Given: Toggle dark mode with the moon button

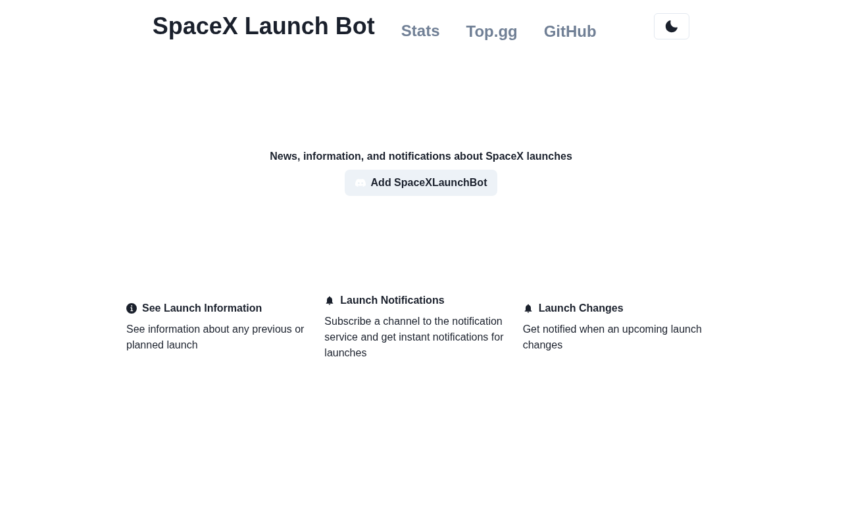Looking at the screenshot, I should [x=672, y=26].
